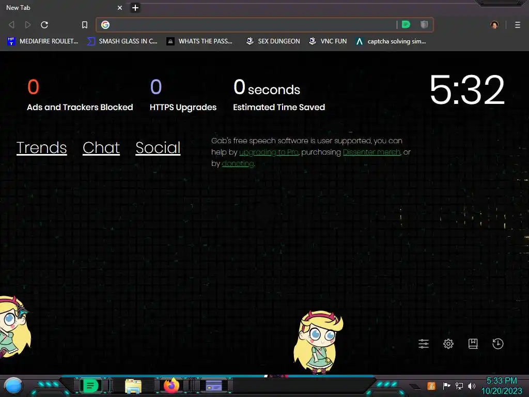Click HTTPS Upgrades counter
The height and width of the screenshot is (397, 529).
pos(183,95)
